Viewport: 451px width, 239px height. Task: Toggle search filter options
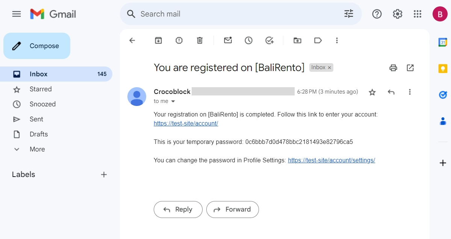click(348, 14)
